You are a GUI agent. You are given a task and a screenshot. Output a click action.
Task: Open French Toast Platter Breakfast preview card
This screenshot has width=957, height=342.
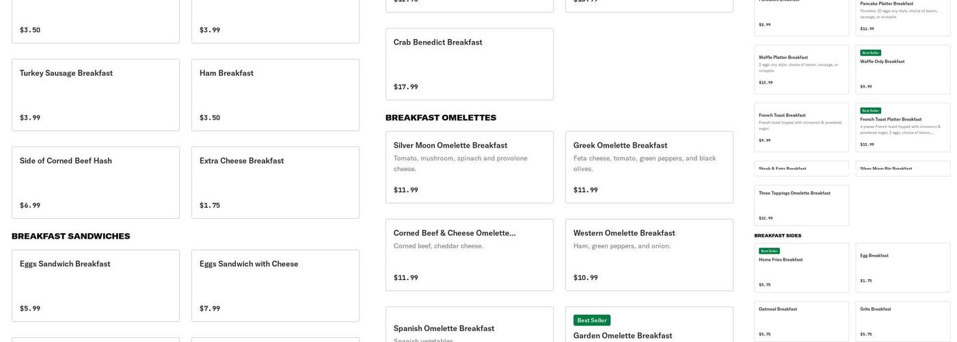pyautogui.click(x=903, y=127)
